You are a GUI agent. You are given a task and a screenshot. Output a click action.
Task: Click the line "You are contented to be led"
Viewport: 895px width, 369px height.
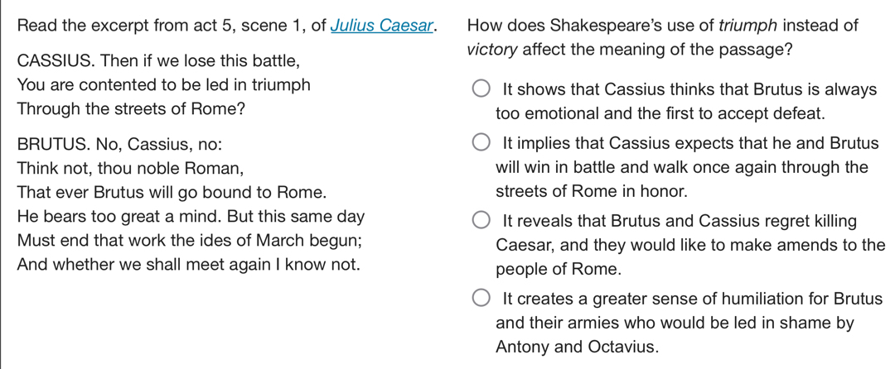[x=164, y=85]
